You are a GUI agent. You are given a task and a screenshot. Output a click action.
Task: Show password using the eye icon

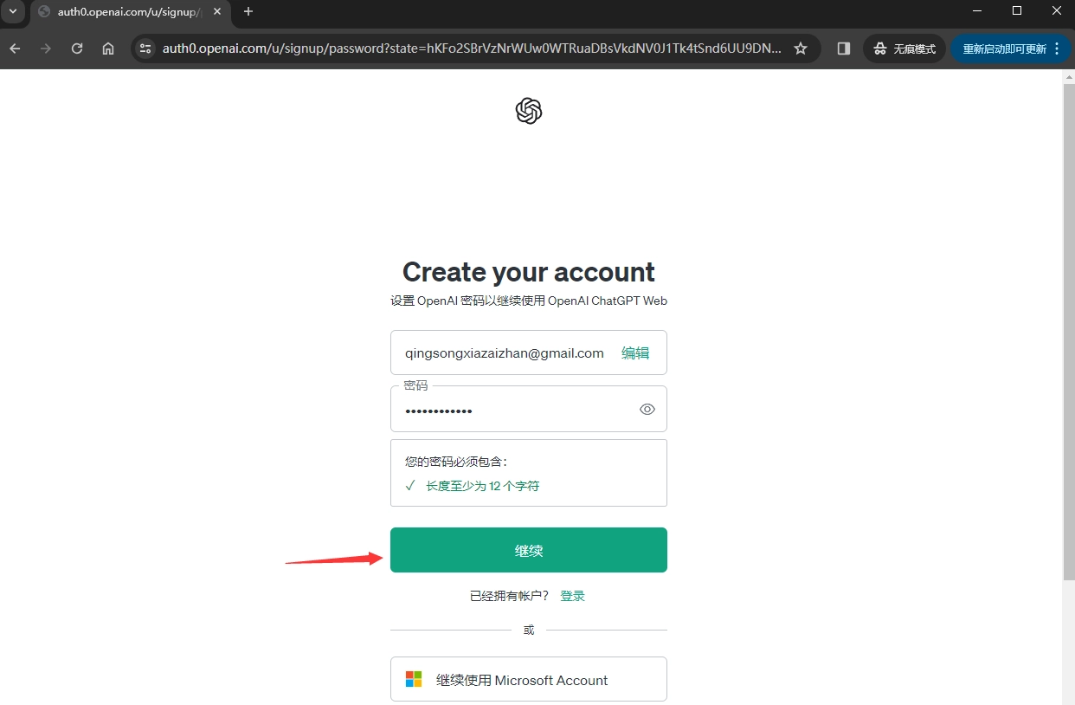[x=647, y=410]
